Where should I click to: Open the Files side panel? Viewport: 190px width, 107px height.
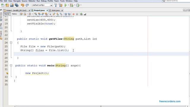pos(1,26)
